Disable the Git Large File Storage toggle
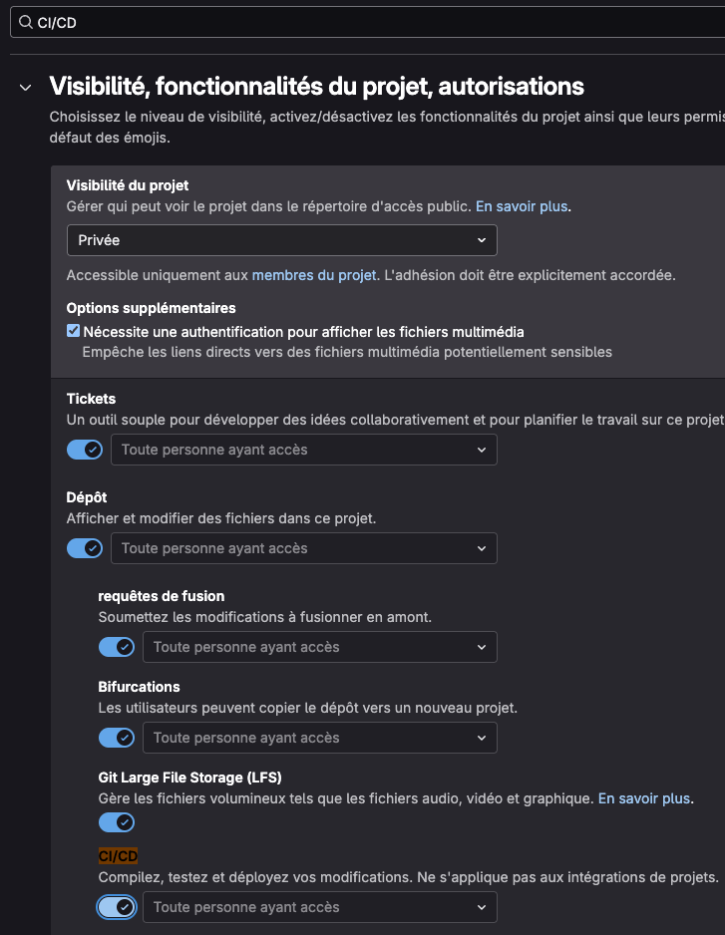This screenshot has width=725, height=935. click(x=117, y=822)
